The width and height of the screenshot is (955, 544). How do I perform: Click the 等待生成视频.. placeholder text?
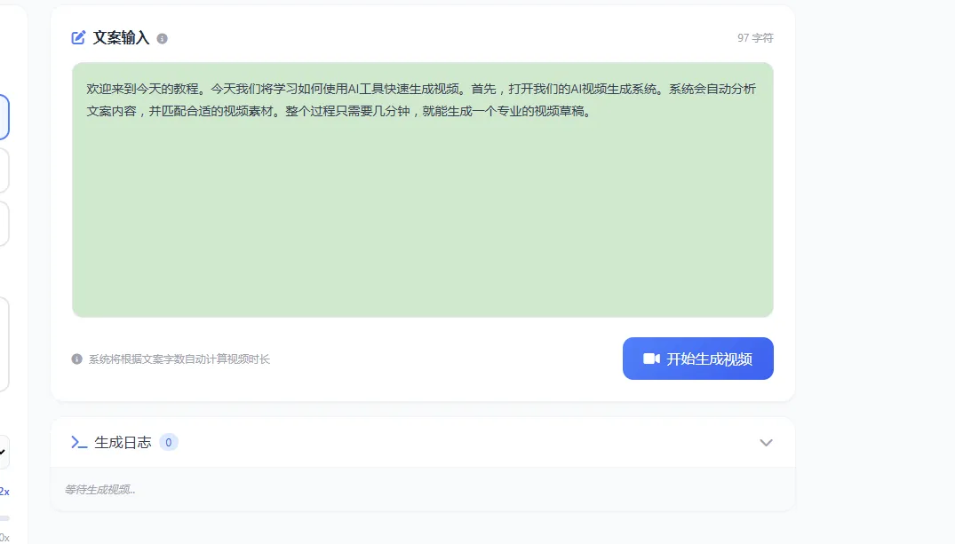[x=99, y=489]
